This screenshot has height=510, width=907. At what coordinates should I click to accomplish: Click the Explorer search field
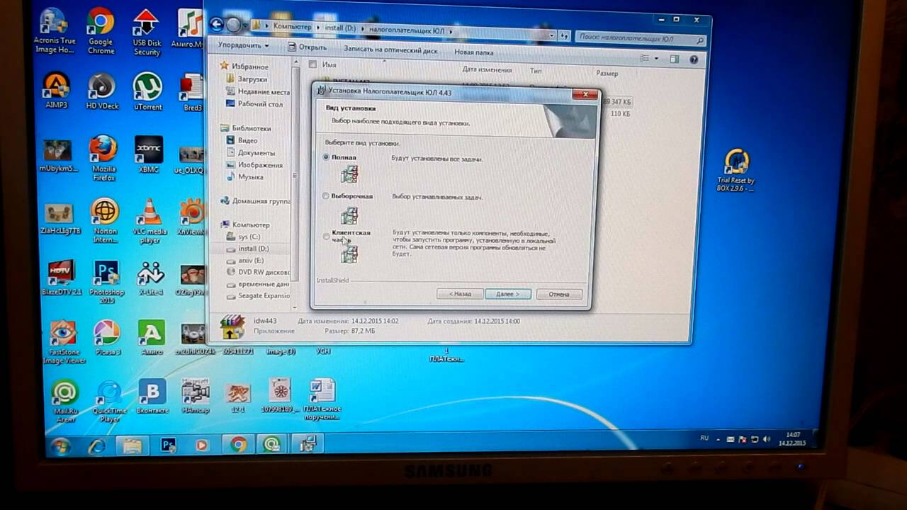pos(641,39)
